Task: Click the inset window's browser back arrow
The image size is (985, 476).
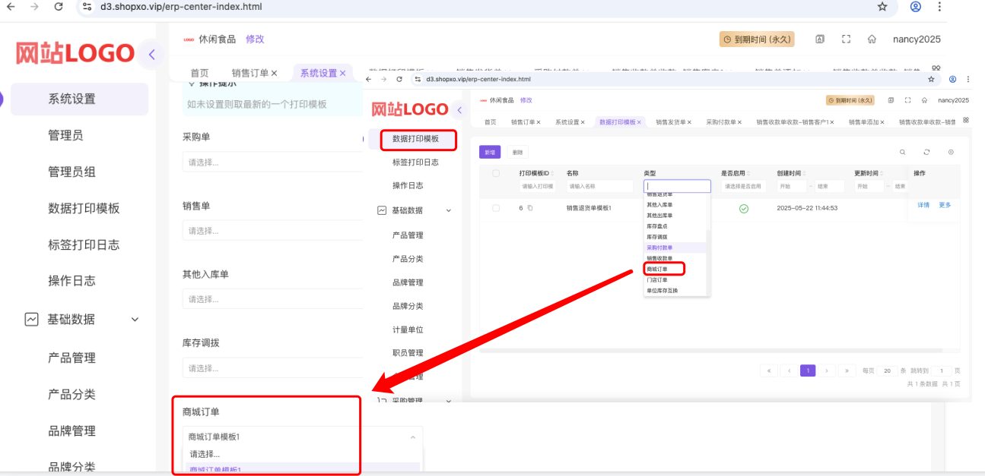Action: click(x=369, y=79)
